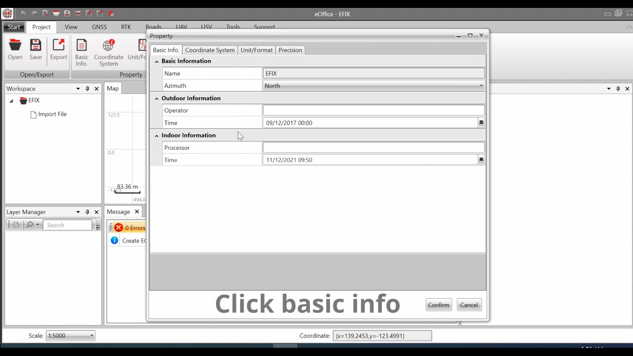Click the blue info icon in Message panel
The image size is (633, 356).
coord(114,241)
